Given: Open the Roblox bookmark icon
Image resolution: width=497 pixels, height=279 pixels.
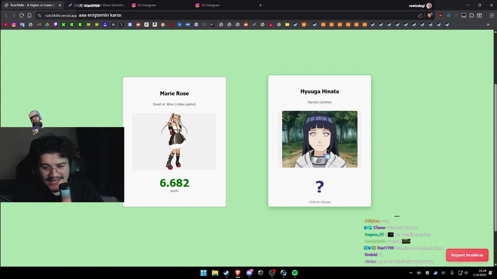Looking at the screenshot, I should tap(130, 24).
